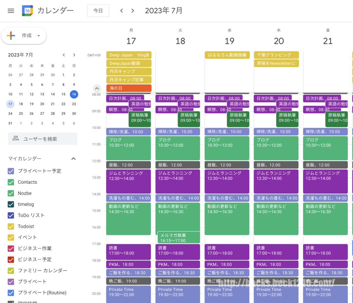Toggle the ビジネスー予定 calendar checkbox
Viewport: 353px width, 303px height.
tap(11, 259)
